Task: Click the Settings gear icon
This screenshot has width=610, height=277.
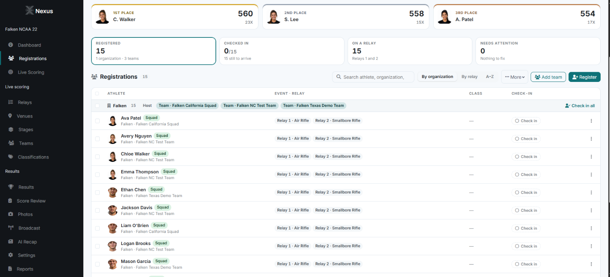Action: [x=11, y=255]
